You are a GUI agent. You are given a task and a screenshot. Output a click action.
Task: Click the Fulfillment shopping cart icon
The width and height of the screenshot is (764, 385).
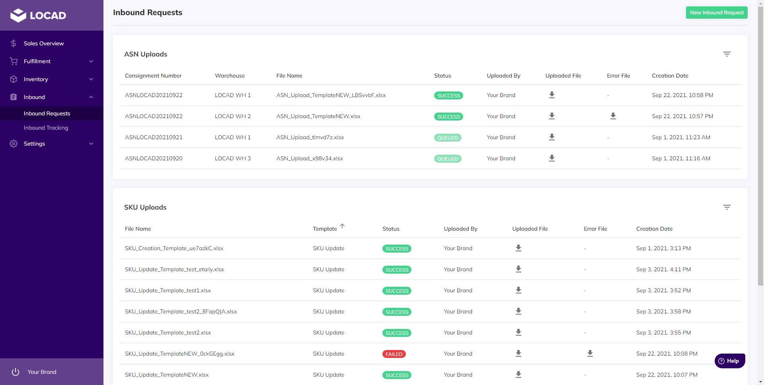pyautogui.click(x=13, y=61)
